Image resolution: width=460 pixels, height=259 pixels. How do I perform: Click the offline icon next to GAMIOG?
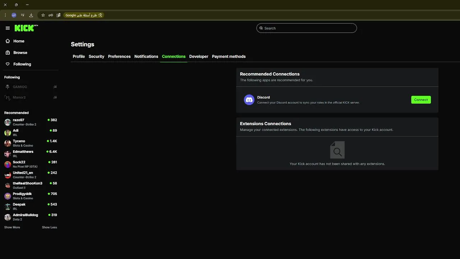tap(55, 87)
